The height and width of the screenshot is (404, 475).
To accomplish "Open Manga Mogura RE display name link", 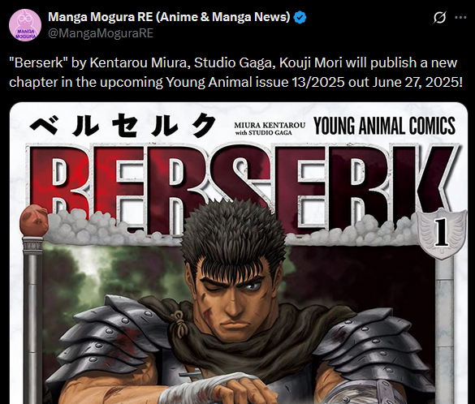I will click(x=169, y=17).
